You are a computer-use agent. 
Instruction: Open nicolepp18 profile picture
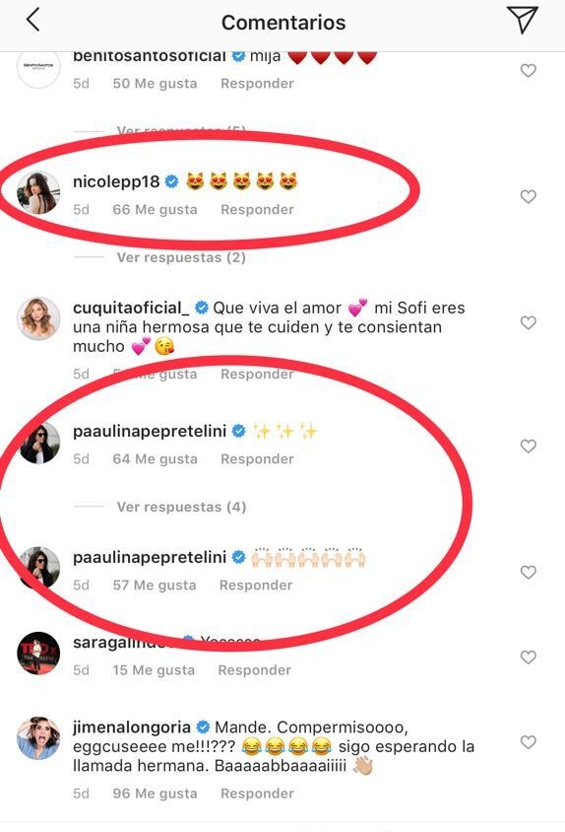pos(38,192)
